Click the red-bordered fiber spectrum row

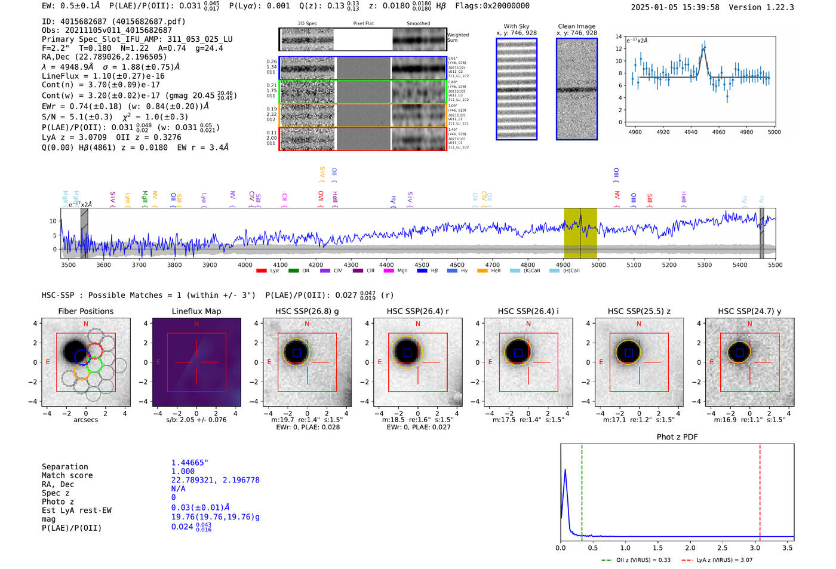pyautogui.click(x=362, y=139)
